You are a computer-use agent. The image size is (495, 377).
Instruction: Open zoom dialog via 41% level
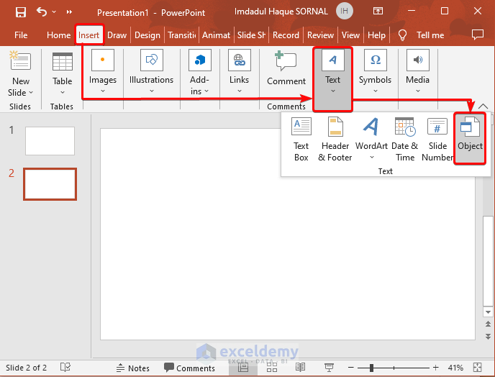(x=455, y=368)
